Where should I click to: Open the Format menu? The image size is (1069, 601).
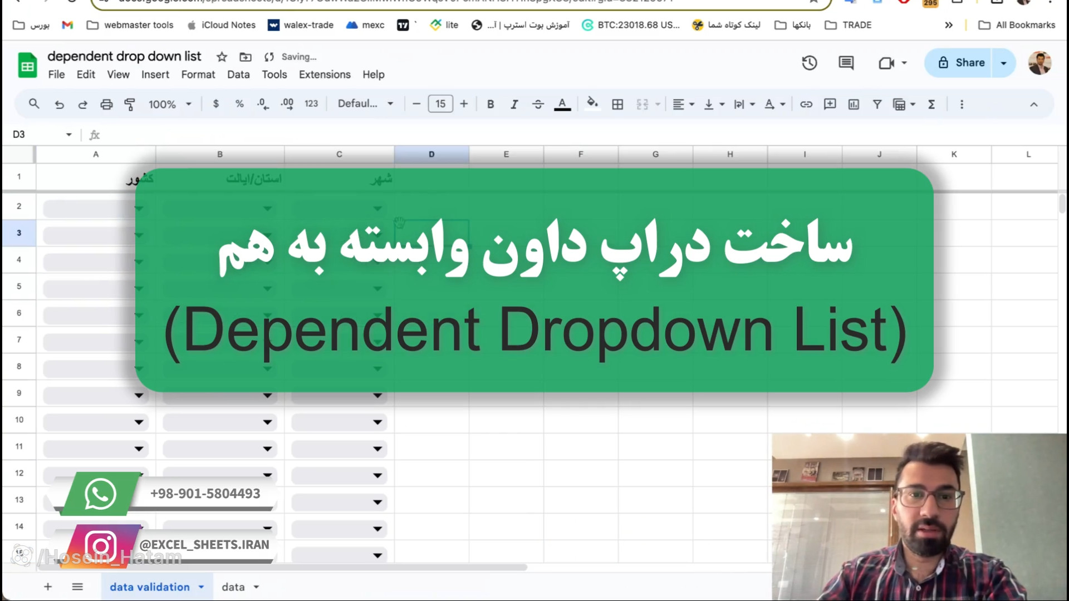pos(198,75)
